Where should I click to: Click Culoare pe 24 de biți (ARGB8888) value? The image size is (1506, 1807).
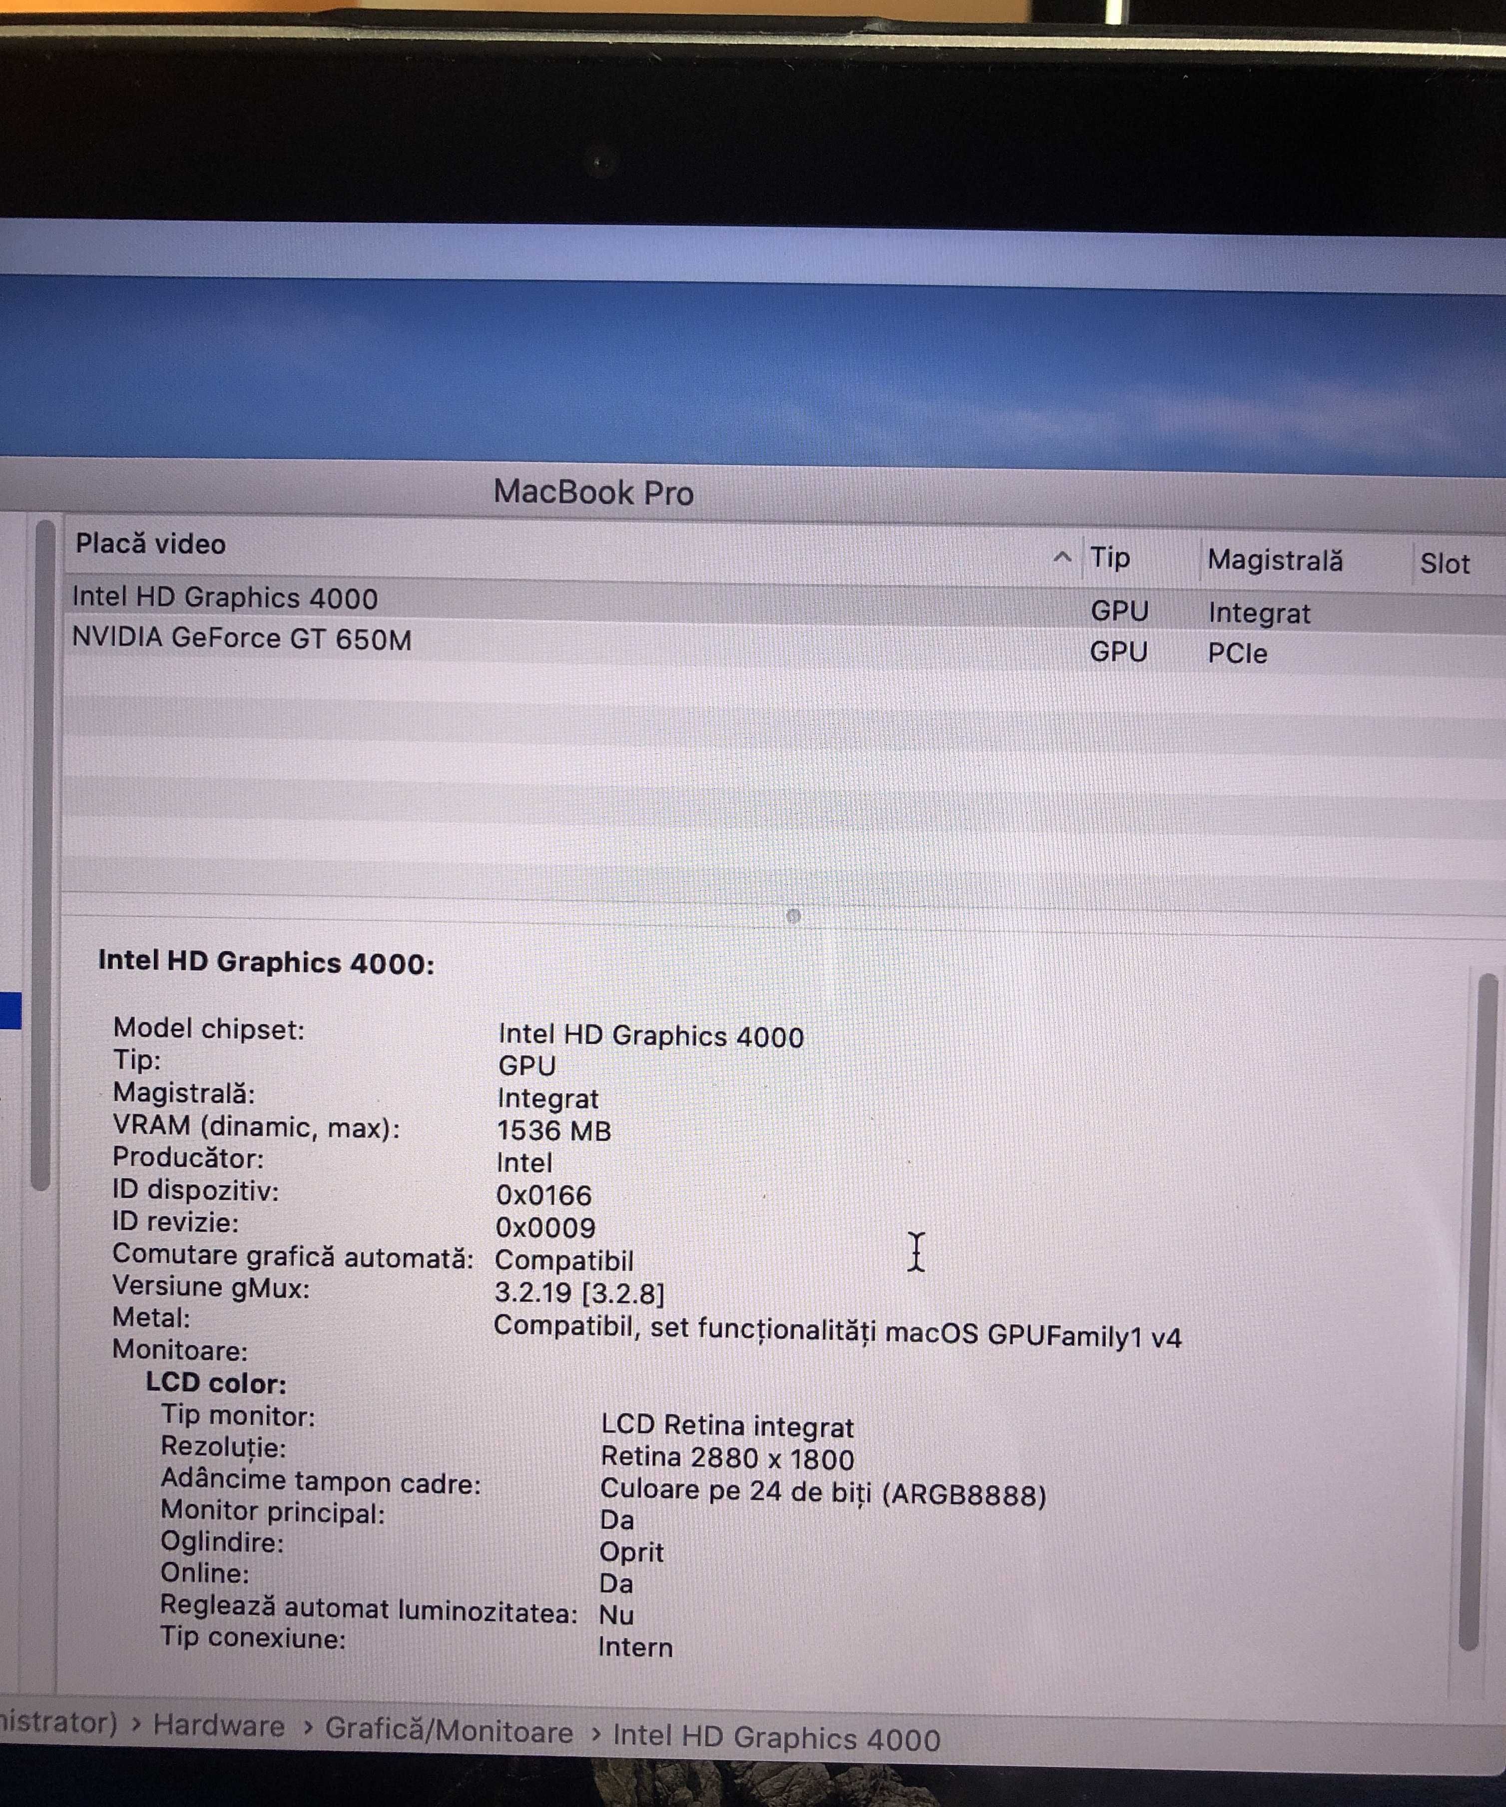point(823,1492)
